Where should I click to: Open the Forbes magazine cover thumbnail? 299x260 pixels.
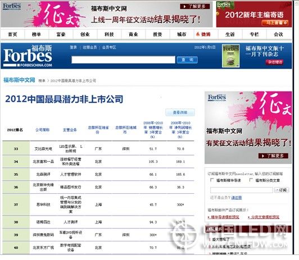click(230, 56)
